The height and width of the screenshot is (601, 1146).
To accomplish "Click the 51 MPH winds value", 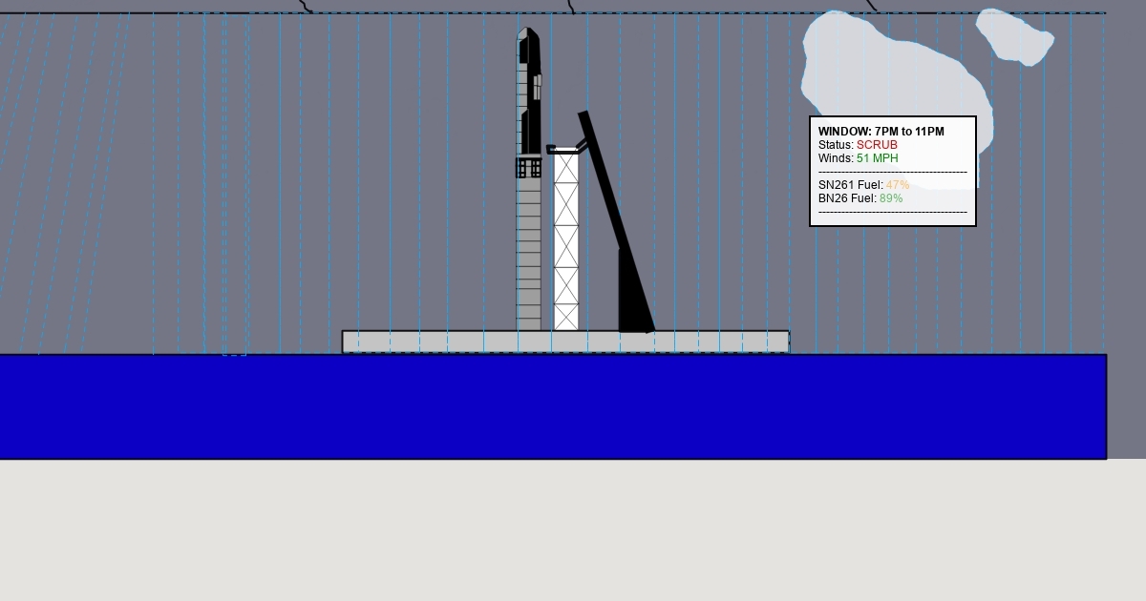I will pyautogui.click(x=877, y=158).
